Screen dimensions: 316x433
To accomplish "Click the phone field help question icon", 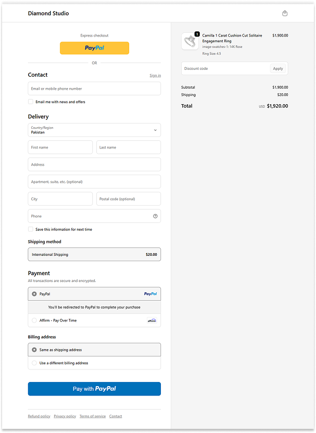I will (x=155, y=216).
